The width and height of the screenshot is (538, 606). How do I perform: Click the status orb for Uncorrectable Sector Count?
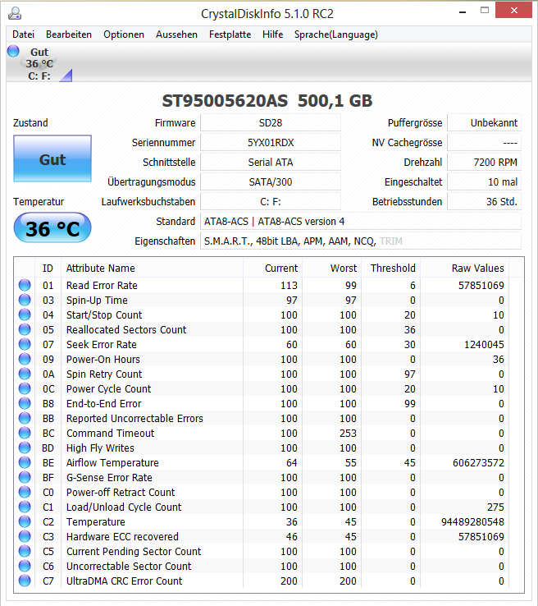[25, 567]
